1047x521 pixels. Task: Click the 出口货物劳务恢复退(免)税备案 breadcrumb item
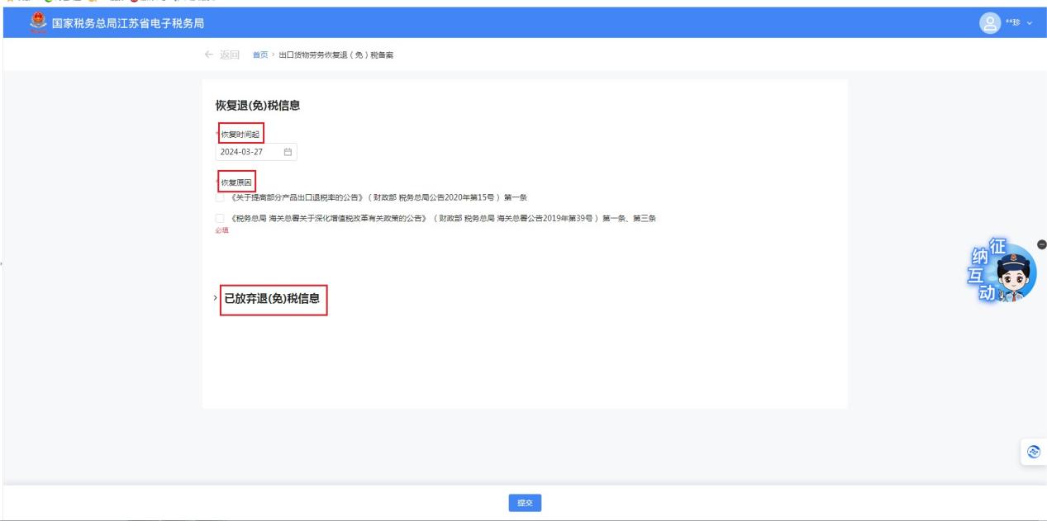335,54
